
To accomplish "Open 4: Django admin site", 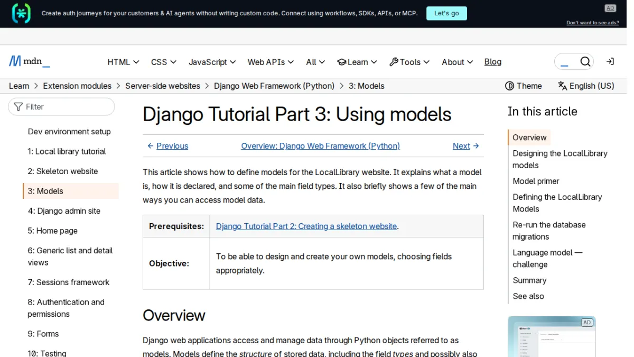I will click(64, 211).
